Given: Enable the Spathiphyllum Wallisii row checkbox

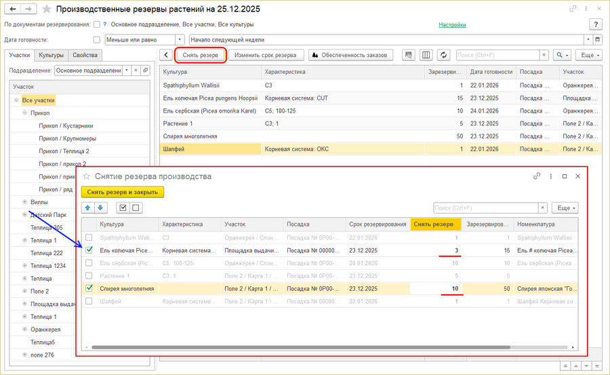Looking at the screenshot, I should (x=89, y=237).
